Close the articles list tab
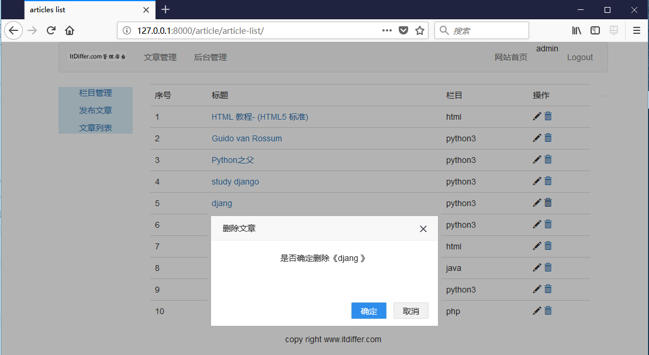649x355 pixels. click(146, 10)
